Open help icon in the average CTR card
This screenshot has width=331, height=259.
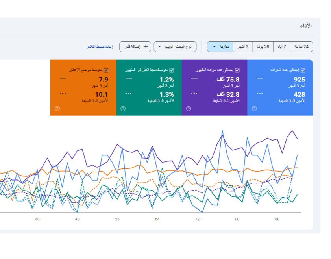tap(123, 109)
